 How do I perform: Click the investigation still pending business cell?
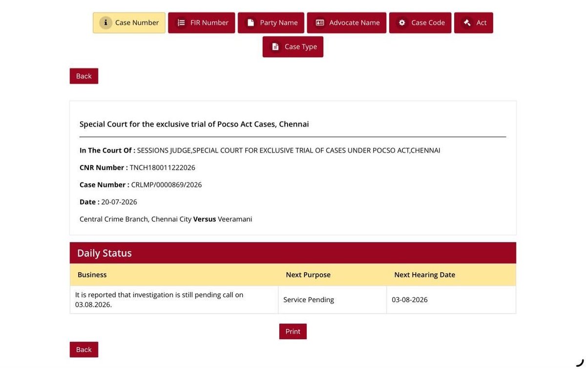point(174,300)
